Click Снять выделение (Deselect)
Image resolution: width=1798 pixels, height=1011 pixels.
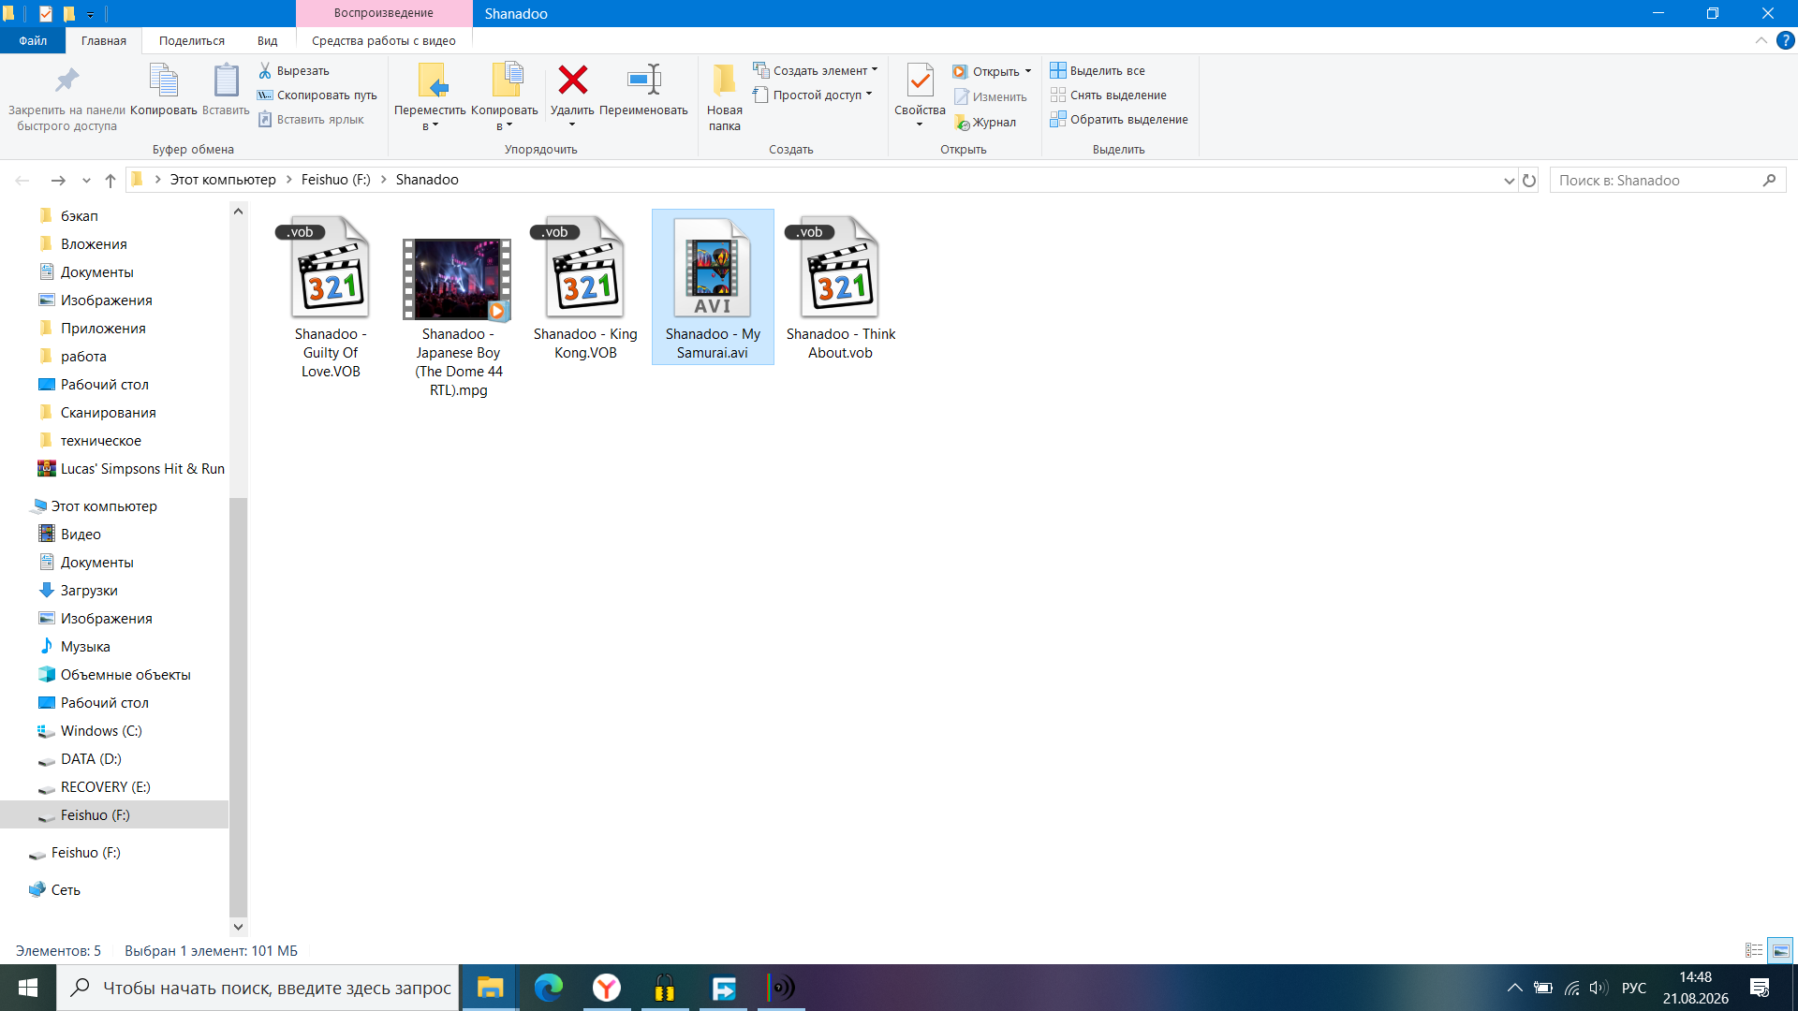click(1109, 95)
